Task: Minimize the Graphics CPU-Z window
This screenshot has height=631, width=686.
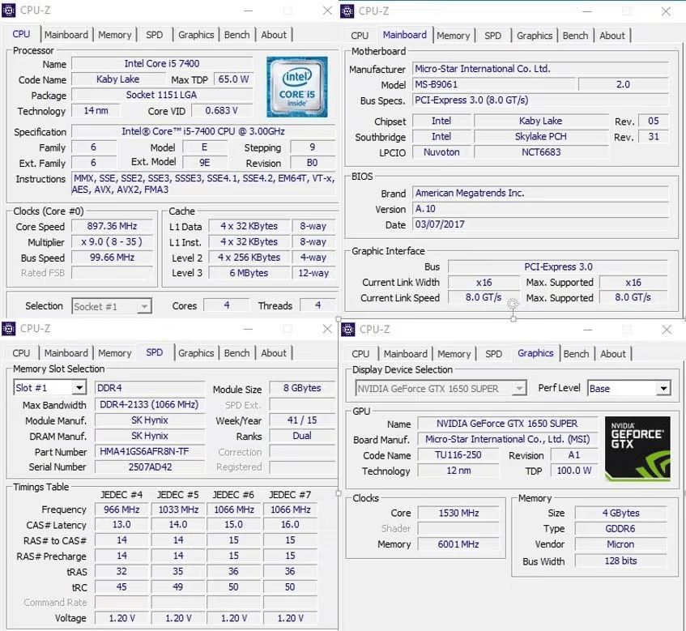Action: click(587, 330)
